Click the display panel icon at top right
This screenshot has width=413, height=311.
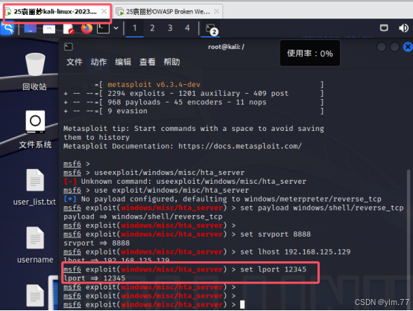(384, 28)
